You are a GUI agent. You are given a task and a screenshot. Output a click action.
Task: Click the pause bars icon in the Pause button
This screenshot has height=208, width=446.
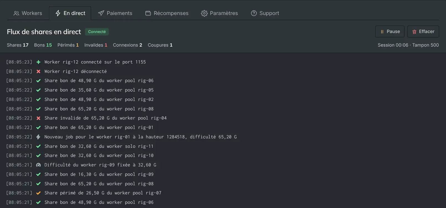pyautogui.click(x=382, y=32)
